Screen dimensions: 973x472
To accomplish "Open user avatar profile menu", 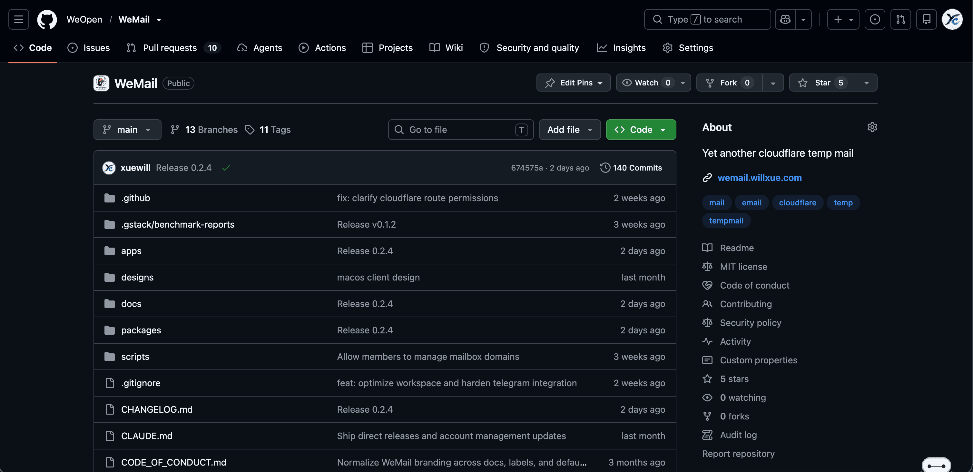I will tap(952, 19).
